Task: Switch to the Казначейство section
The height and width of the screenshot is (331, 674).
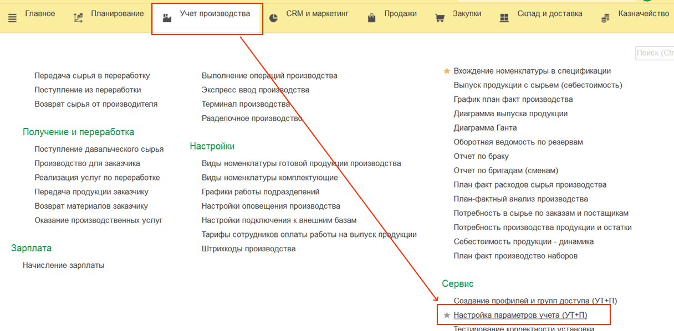Action: [x=644, y=14]
